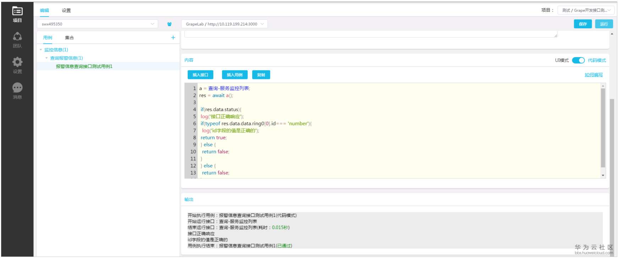Click code line 'if(res.data.status){'
The height and width of the screenshot is (258, 618).
point(221,110)
